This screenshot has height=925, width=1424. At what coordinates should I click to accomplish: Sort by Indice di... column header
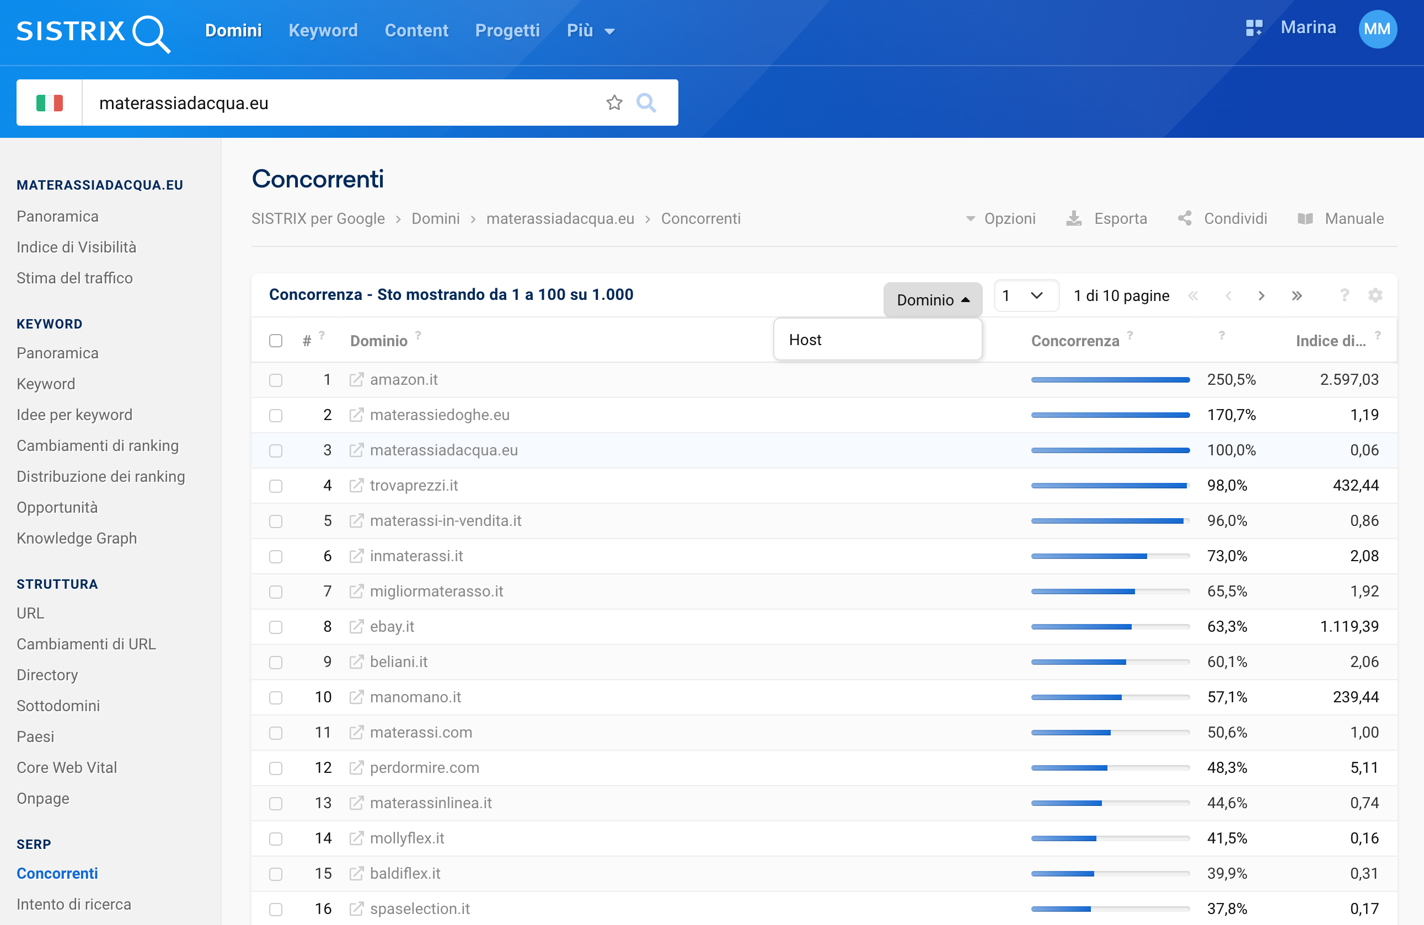pos(1331,341)
